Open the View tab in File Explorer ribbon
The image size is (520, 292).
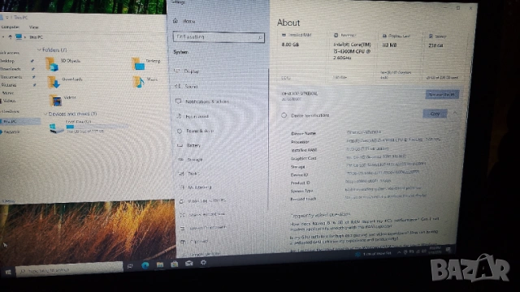coord(34,27)
